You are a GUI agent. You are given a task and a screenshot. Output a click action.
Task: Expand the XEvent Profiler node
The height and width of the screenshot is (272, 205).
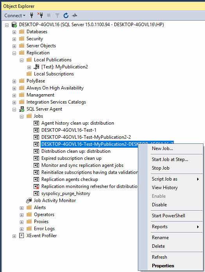(x=14, y=236)
